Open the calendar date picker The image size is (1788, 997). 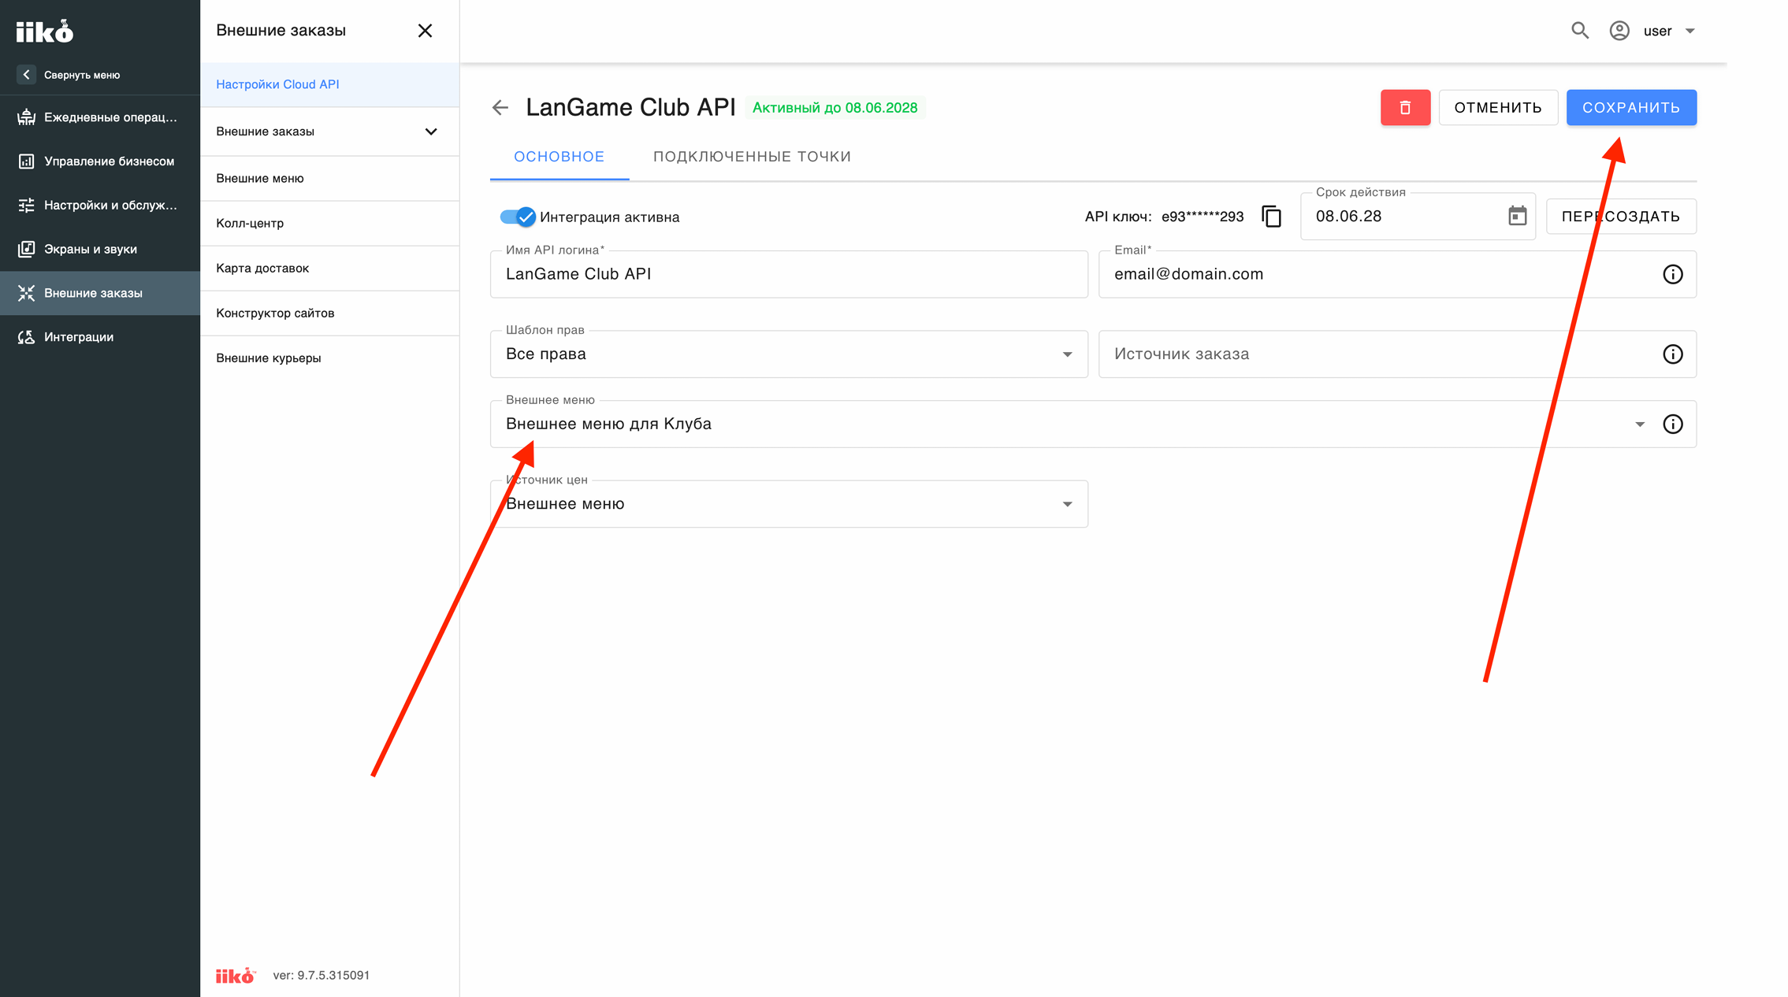pyautogui.click(x=1517, y=217)
